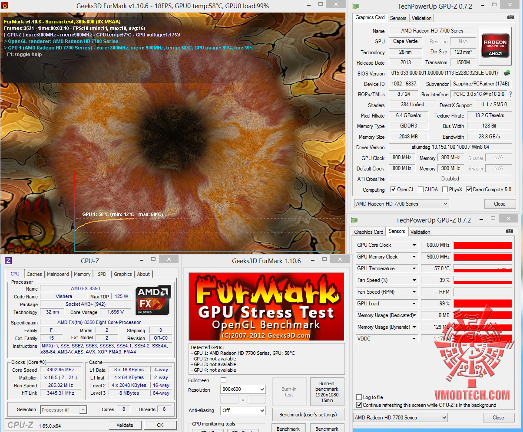Switch to Validation tab in GPU-Z Graphics Card window

(421, 18)
